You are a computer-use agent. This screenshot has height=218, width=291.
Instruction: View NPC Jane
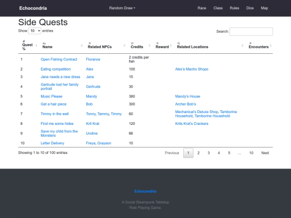(90, 77)
